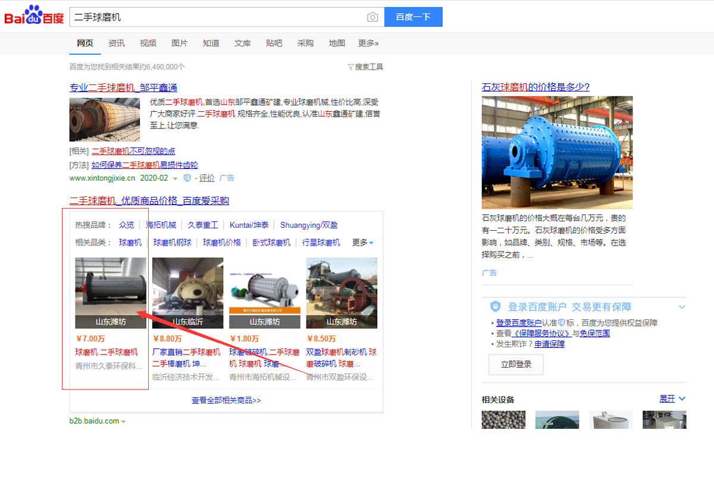Click the 搜索工具 filter icon

pos(350,67)
